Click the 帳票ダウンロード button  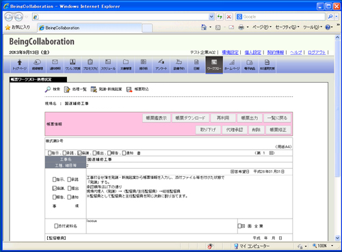click(190, 118)
